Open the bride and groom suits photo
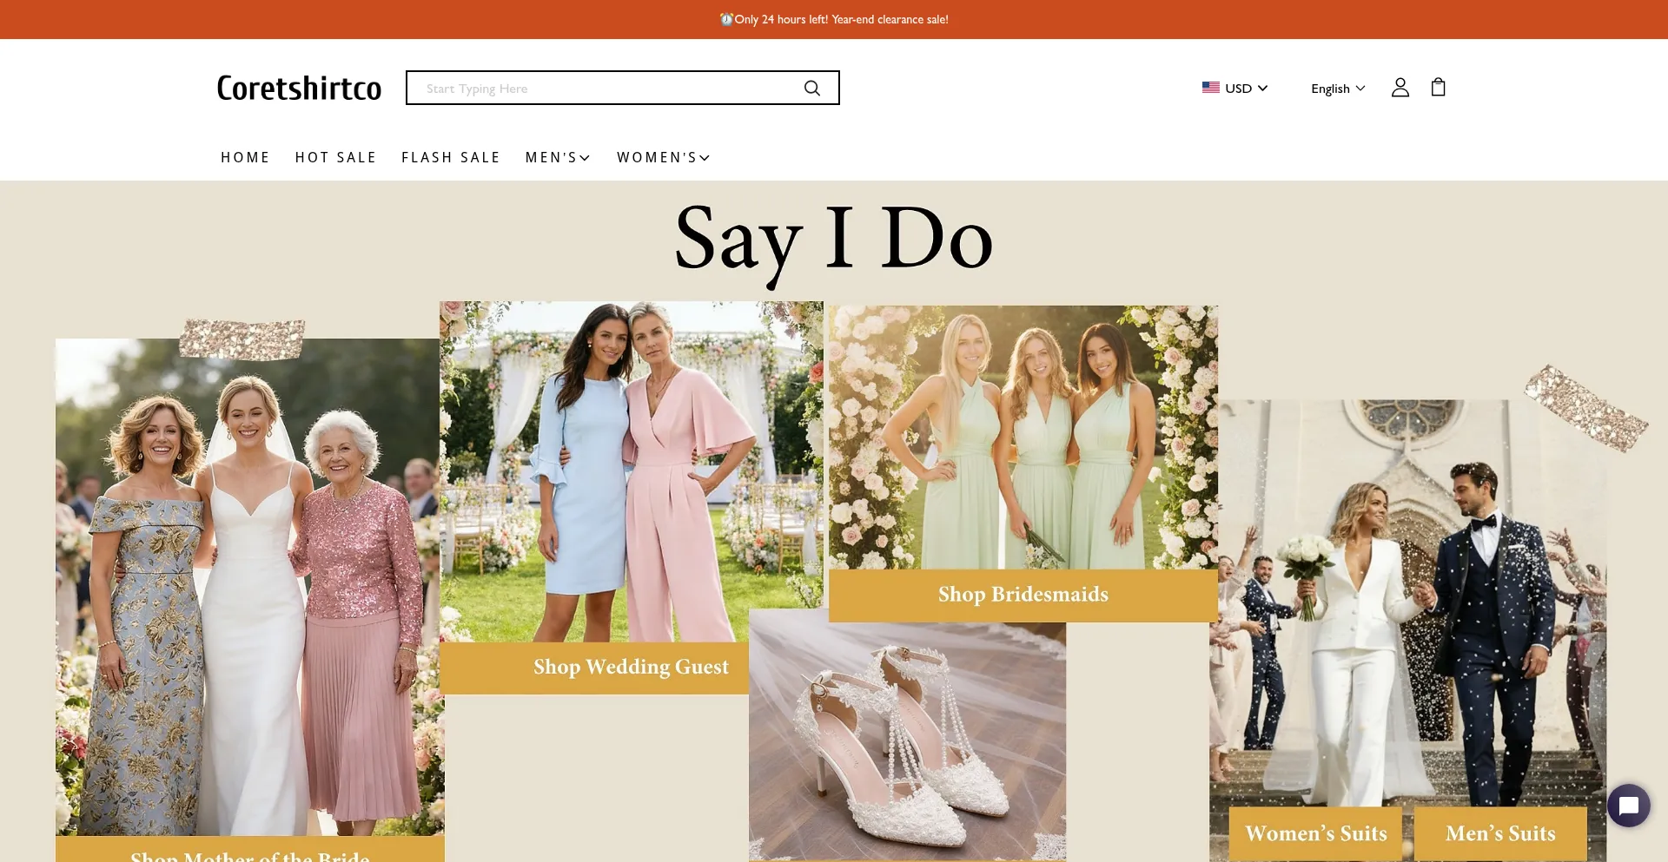Image resolution: width=1668 pixels, height=862 pixels. [1407, 603]
